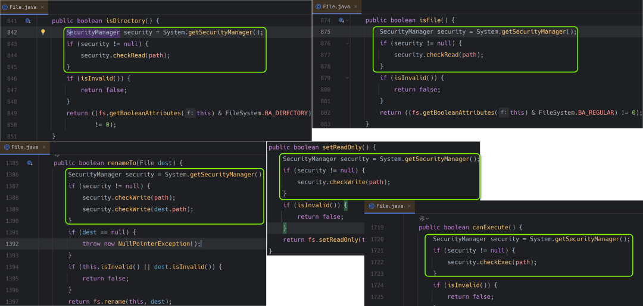Click BA_REGULAR on line 882

click(x=597, y=112)
